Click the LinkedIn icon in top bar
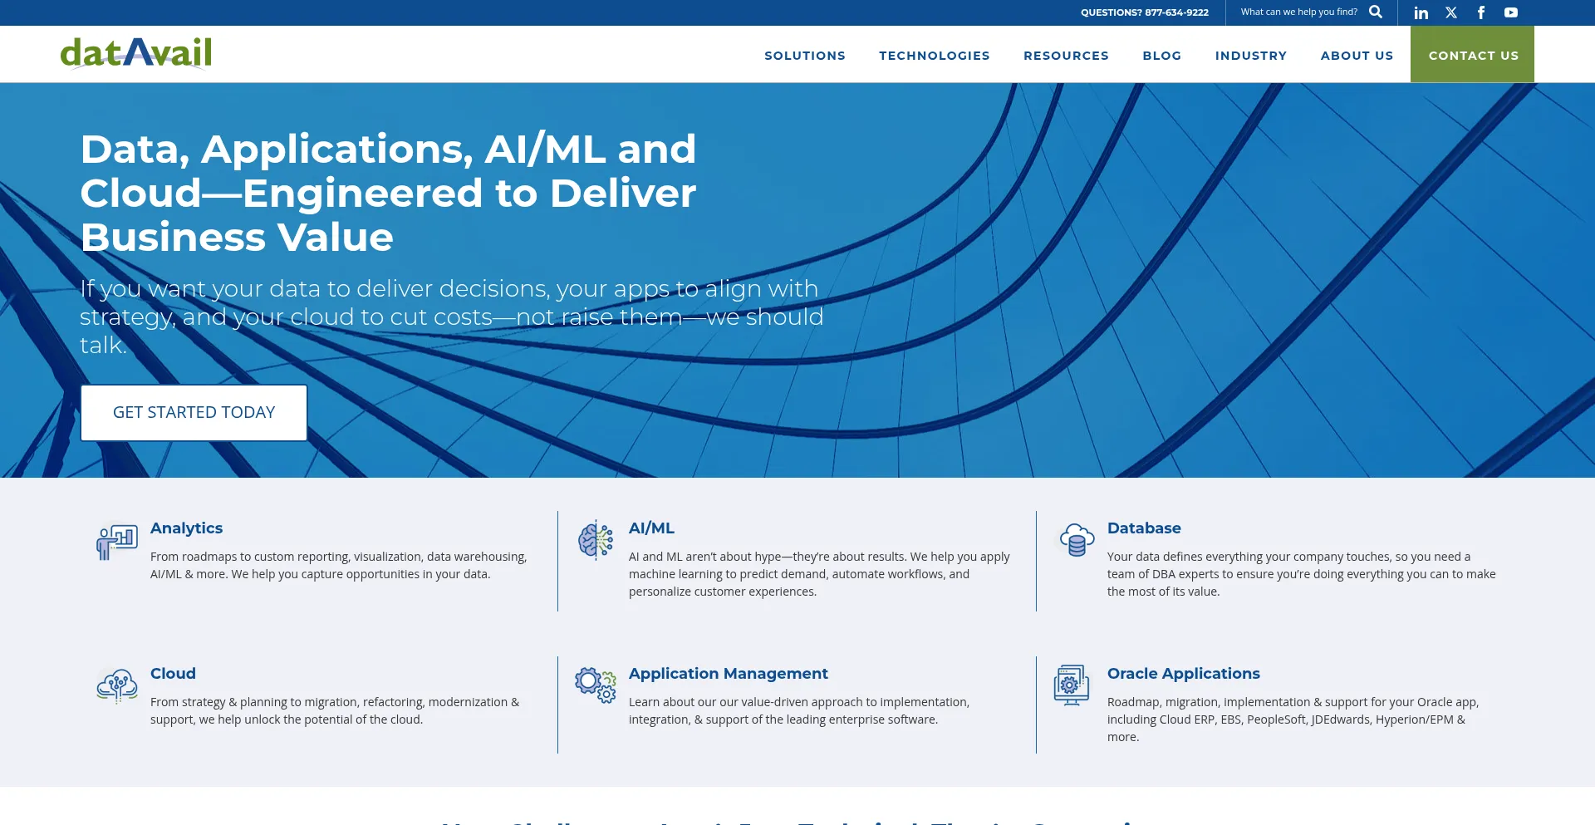Screen dimensions: 1595x825 (x=1421, y=12)
